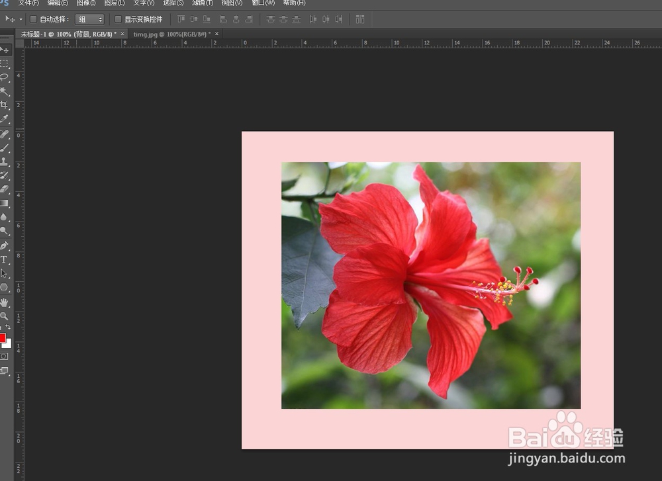Image resolution: width=662 pixels, height=481 pixels.
Task: Select the Dodge tool
Action: (x=4, y=230)
